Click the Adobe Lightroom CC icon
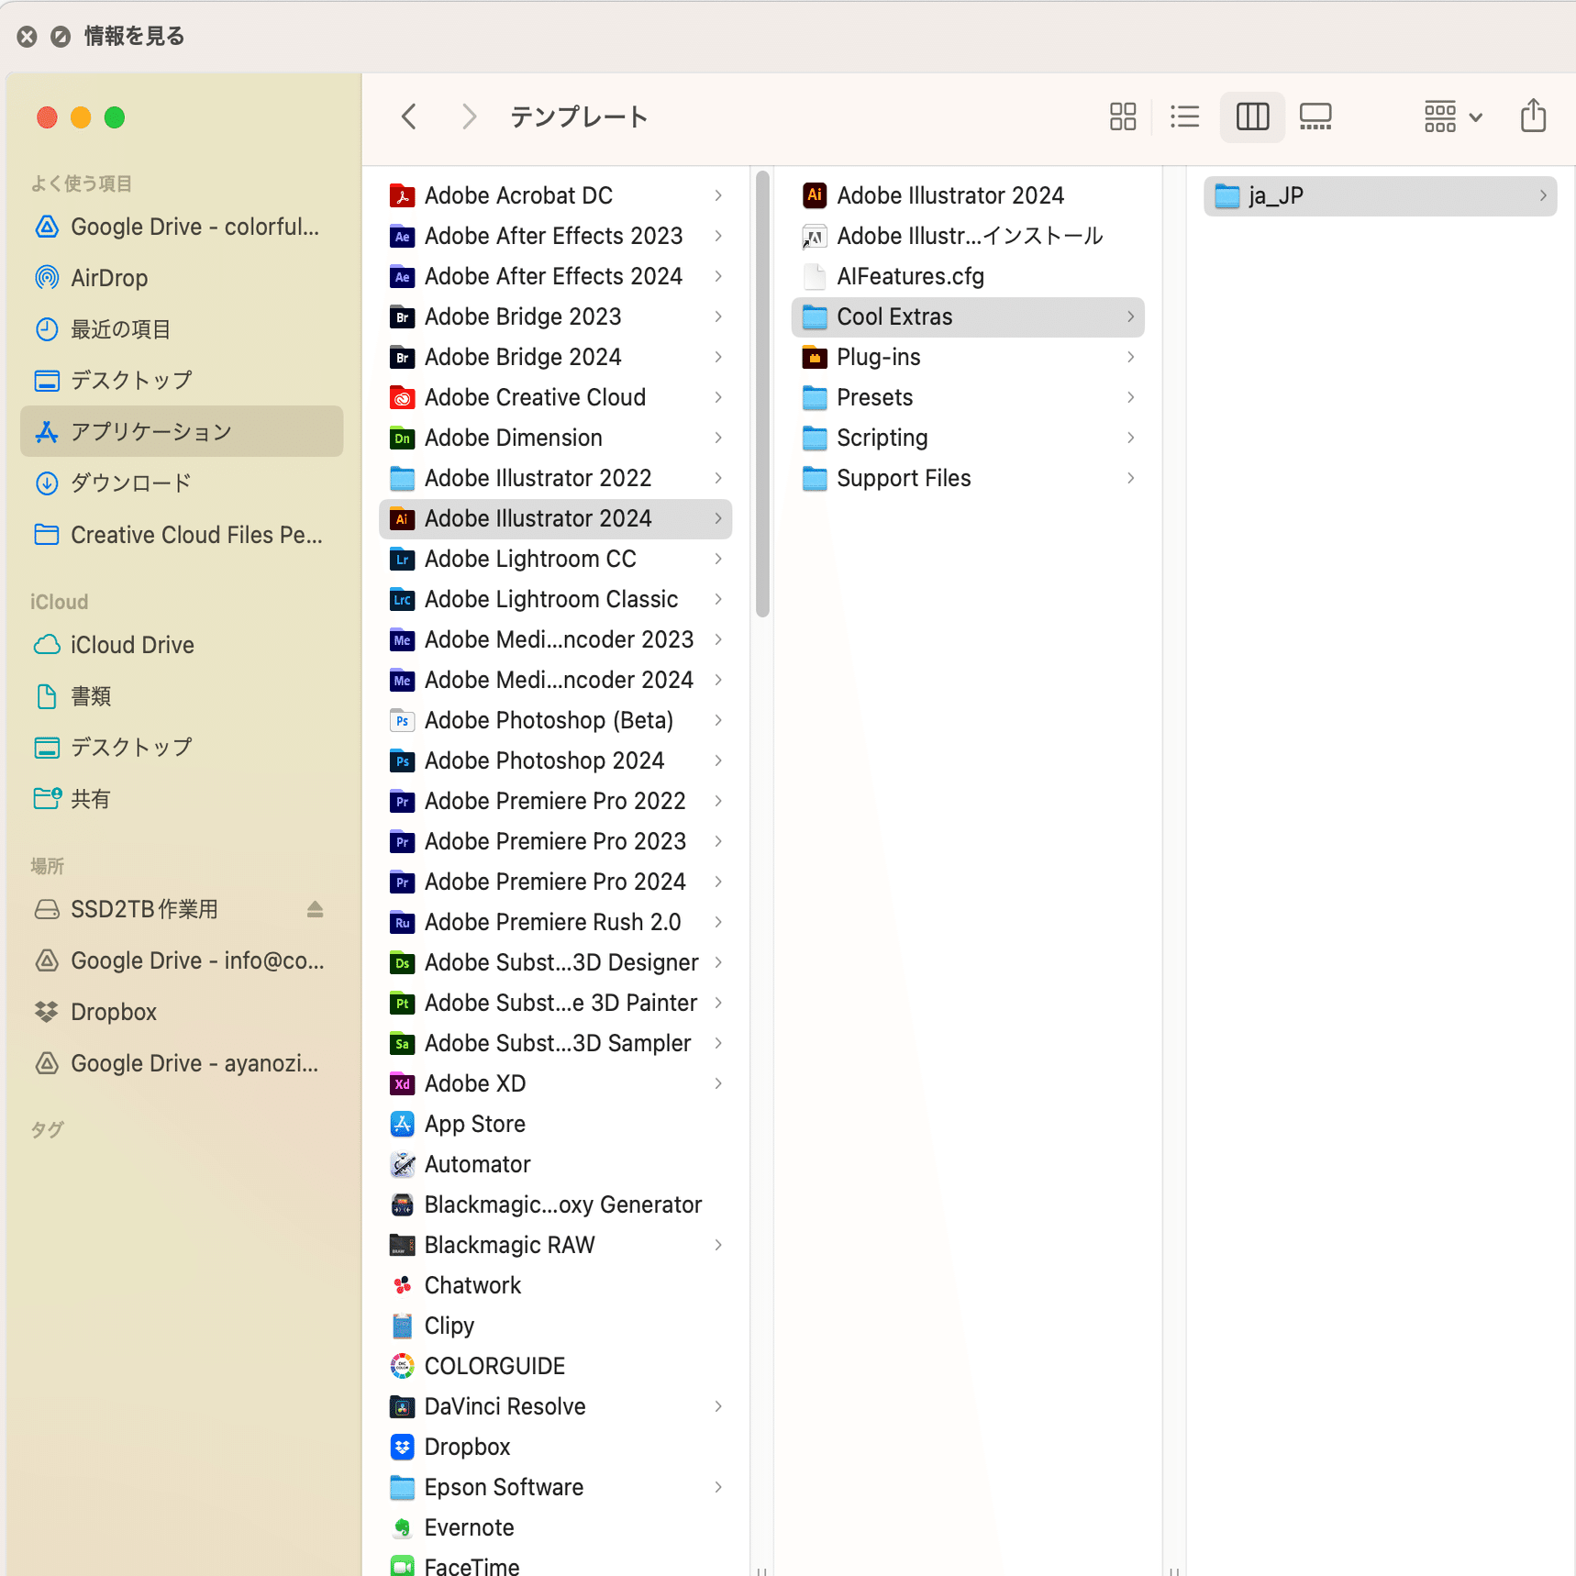 (402, 559)
